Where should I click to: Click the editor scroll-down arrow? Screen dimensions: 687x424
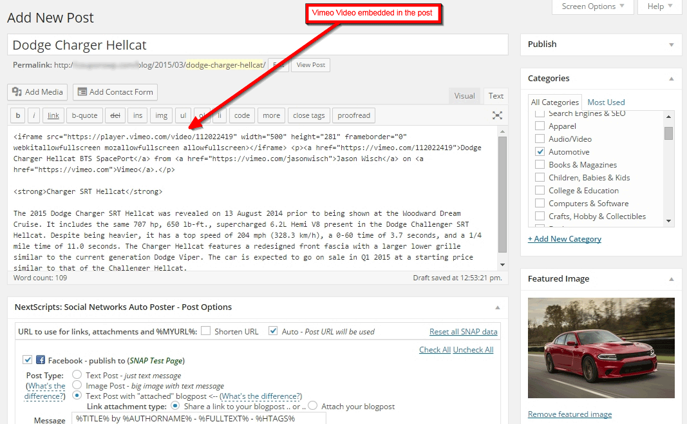pyautogui.click(x=503, y=265)
